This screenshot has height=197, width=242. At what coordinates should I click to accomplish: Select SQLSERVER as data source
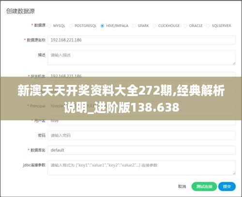coord(208,26)
